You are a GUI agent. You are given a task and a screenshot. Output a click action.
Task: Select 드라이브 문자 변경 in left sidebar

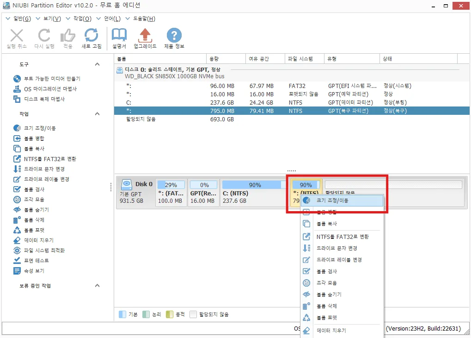[x=39, y=169]
